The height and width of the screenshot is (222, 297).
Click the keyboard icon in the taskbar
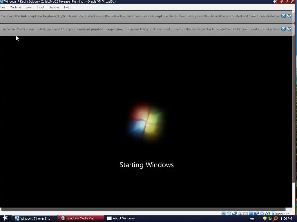click(x=252, y=219)
